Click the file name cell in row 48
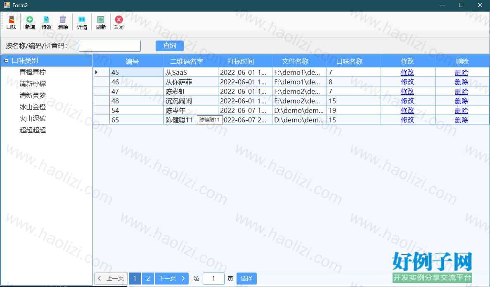This screenshot has height=287, width=490. tap(299, 101)
